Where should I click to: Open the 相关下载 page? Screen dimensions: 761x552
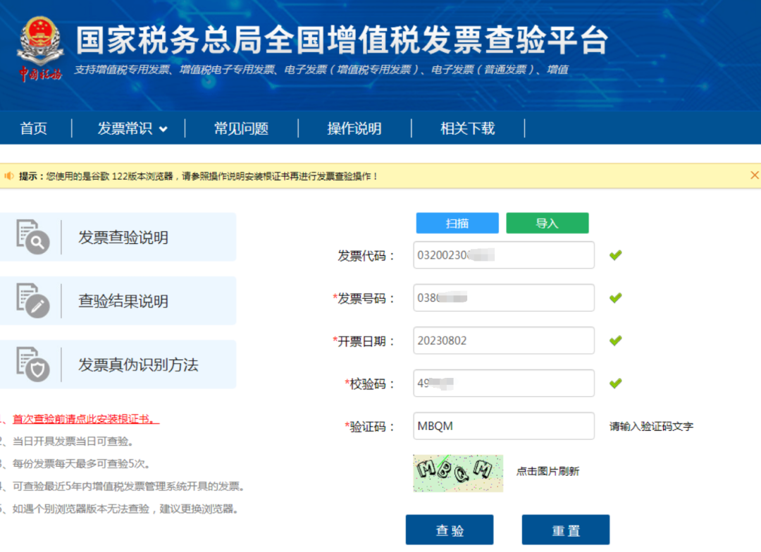click(x=467, y=128)
